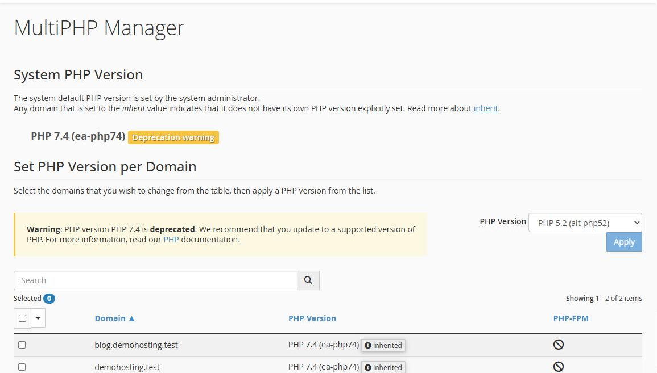Sort table by Domain column
Image resolution: width=657 pixels, height=373 pixels.
point(110,318)
